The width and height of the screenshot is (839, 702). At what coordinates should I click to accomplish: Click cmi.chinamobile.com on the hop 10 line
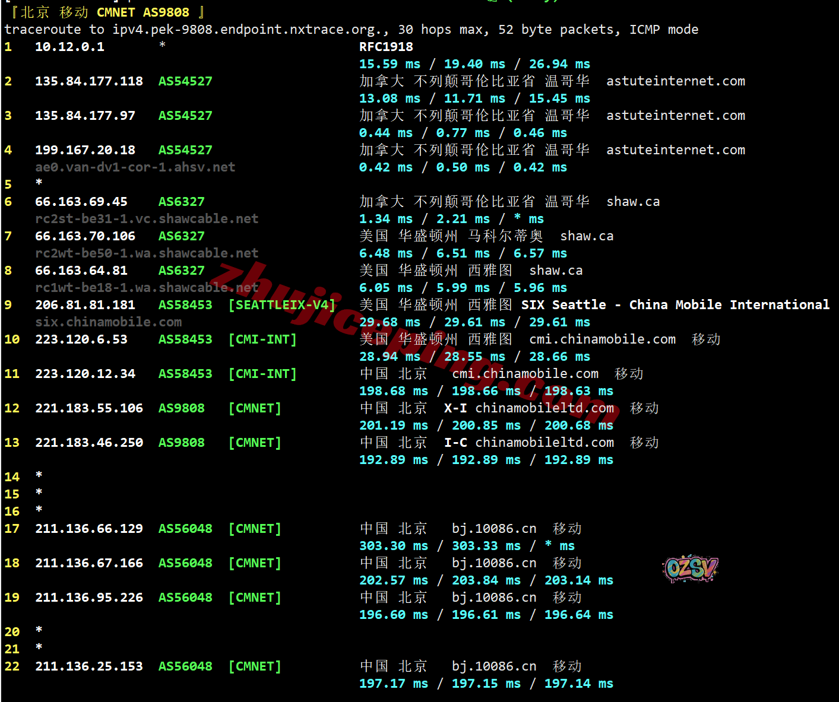pyautogui.click(x=602, y=339)
